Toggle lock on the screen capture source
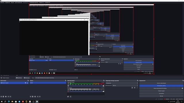 click(28, 83)
